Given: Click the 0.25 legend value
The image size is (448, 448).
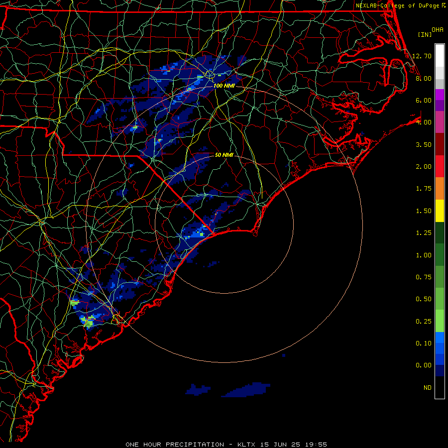Looking at the screenshot, I should click(x=424, y=322).
